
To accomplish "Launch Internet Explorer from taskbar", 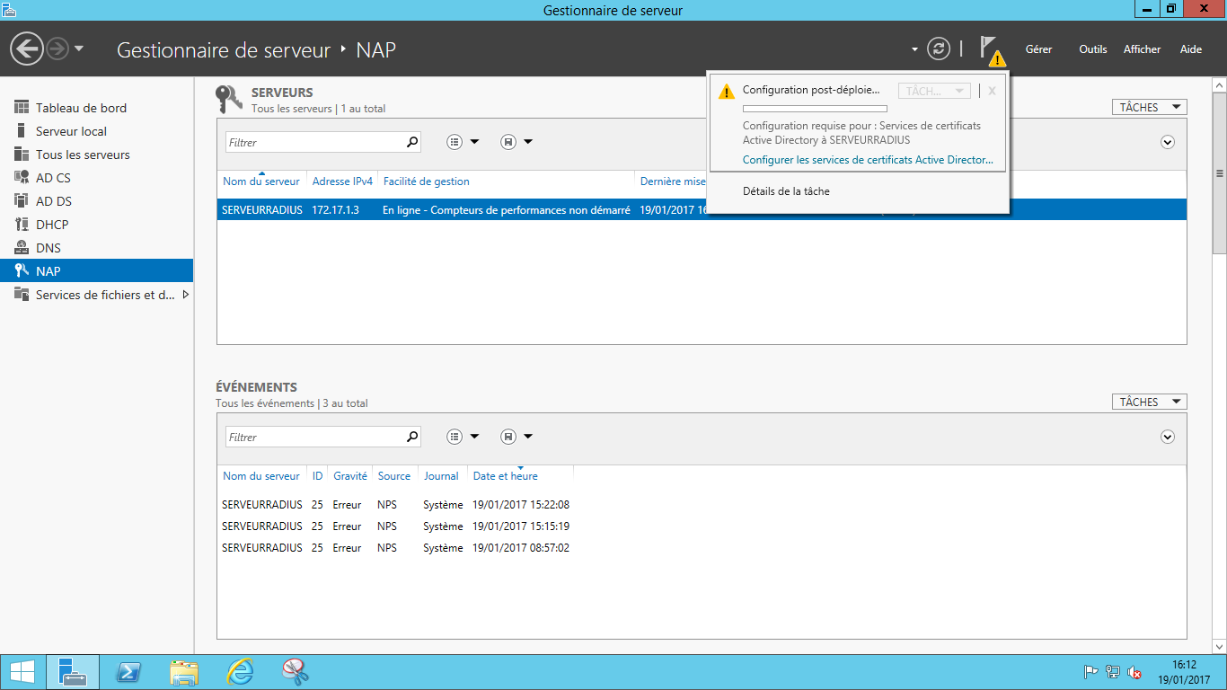I will [240, 671].
